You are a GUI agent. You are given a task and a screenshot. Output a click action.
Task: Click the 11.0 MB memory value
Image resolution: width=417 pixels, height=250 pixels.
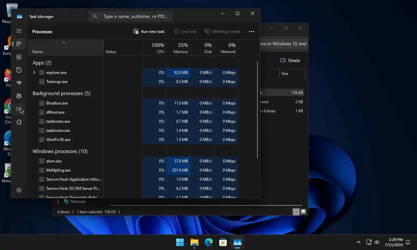tap(181, 103)
